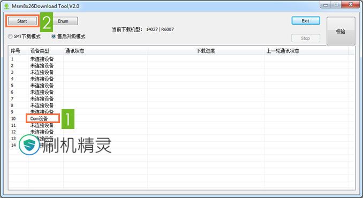The image size is (363, 198).
Task: Close the Msm8x26Download Tool window
Action: [x=351, y=5]
